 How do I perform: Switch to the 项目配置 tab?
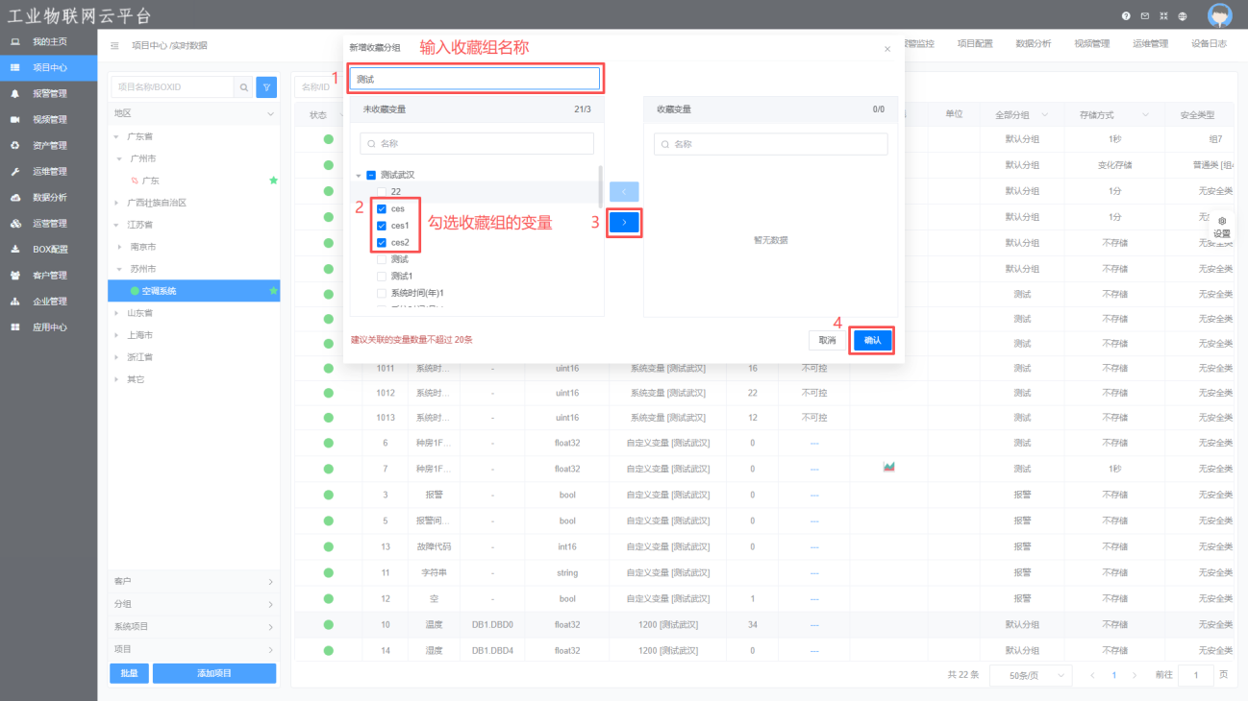[x=974, y=44]
